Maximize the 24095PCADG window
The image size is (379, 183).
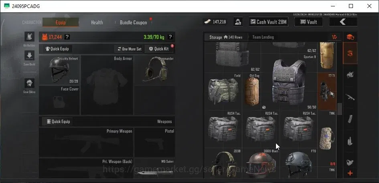click(x=351, y=6)
